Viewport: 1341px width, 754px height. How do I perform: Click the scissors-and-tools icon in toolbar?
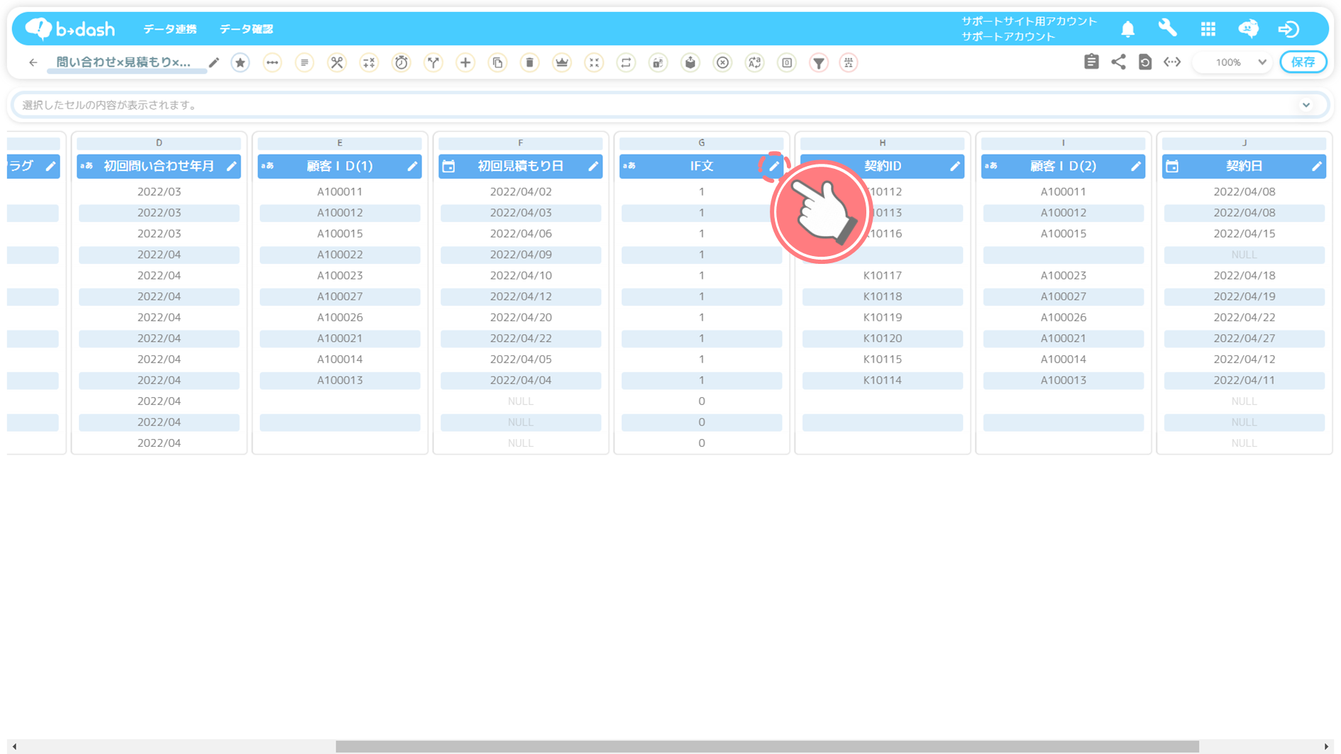(337, 62)
